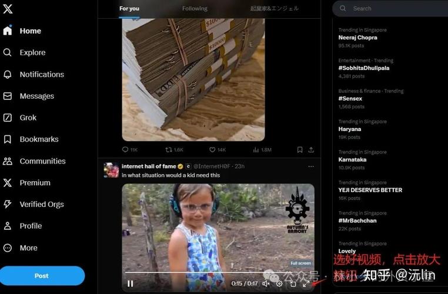Pause the playing video
The width and height of the screenshot is (448, 294).
pos(131,283)
